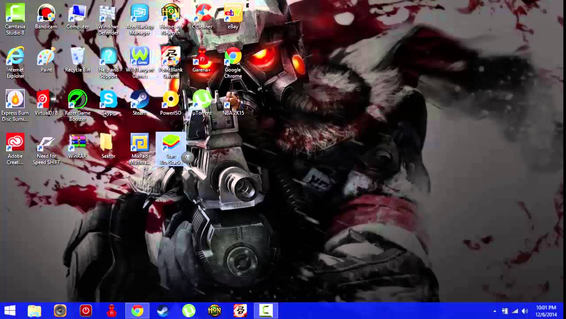
Task: Launch Internet Explorer from desktop
Action: click(15, 62)
